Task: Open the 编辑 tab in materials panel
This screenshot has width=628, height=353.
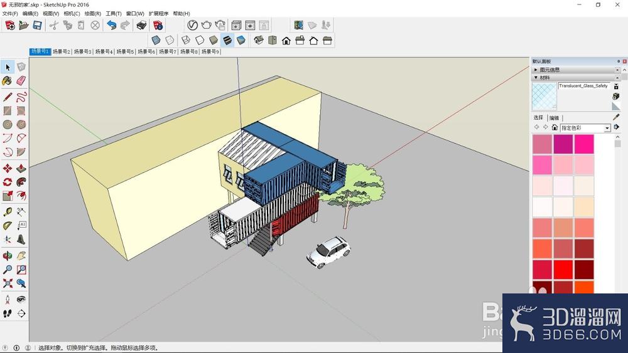Action: [x=554, y=117]
